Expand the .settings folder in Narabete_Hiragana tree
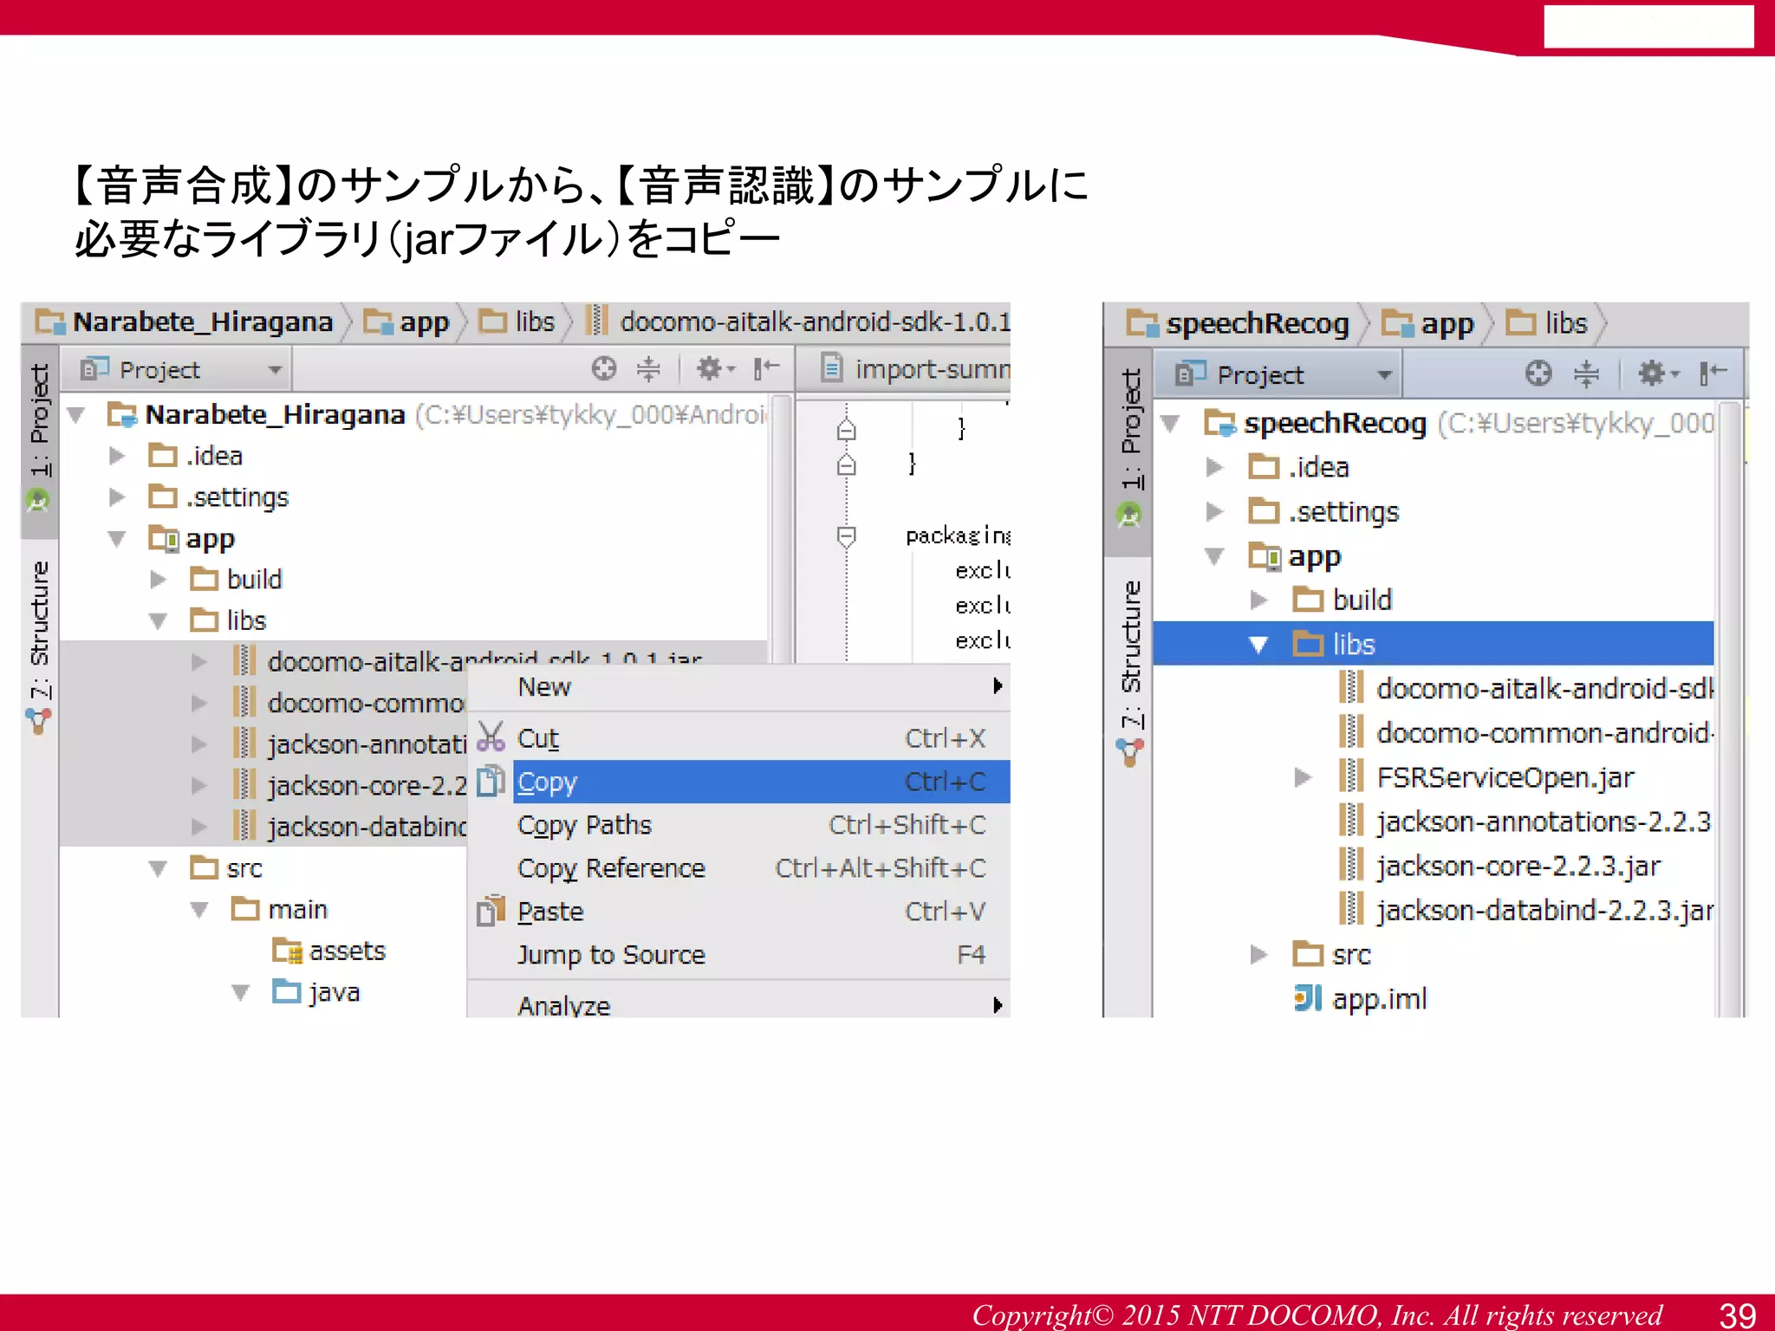1775x1331 pixels. pyautogui.click(x=117, y=497)
